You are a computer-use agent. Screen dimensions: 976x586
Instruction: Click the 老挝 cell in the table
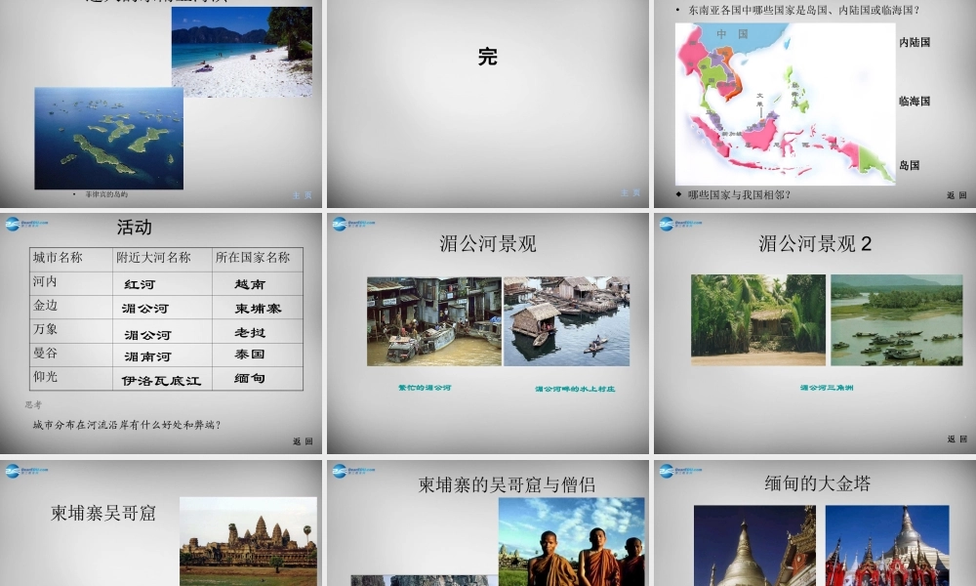click(250, 333)
